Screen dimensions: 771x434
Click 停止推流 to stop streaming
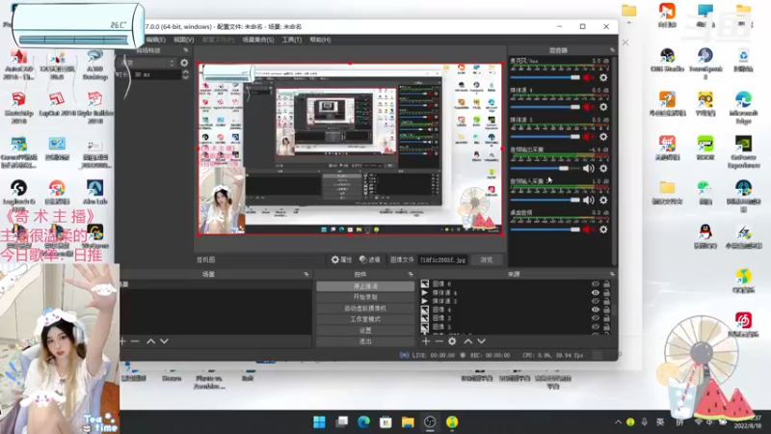[365, 286]
